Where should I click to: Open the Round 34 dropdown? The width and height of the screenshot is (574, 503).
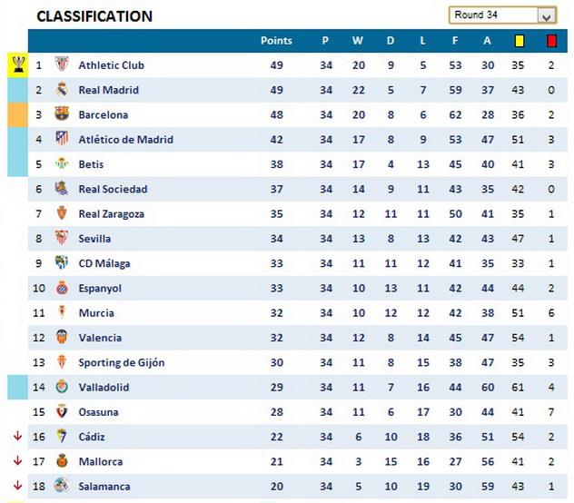click(546, 15)
